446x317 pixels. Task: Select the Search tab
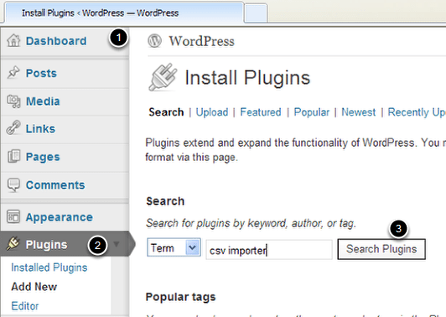166,112
